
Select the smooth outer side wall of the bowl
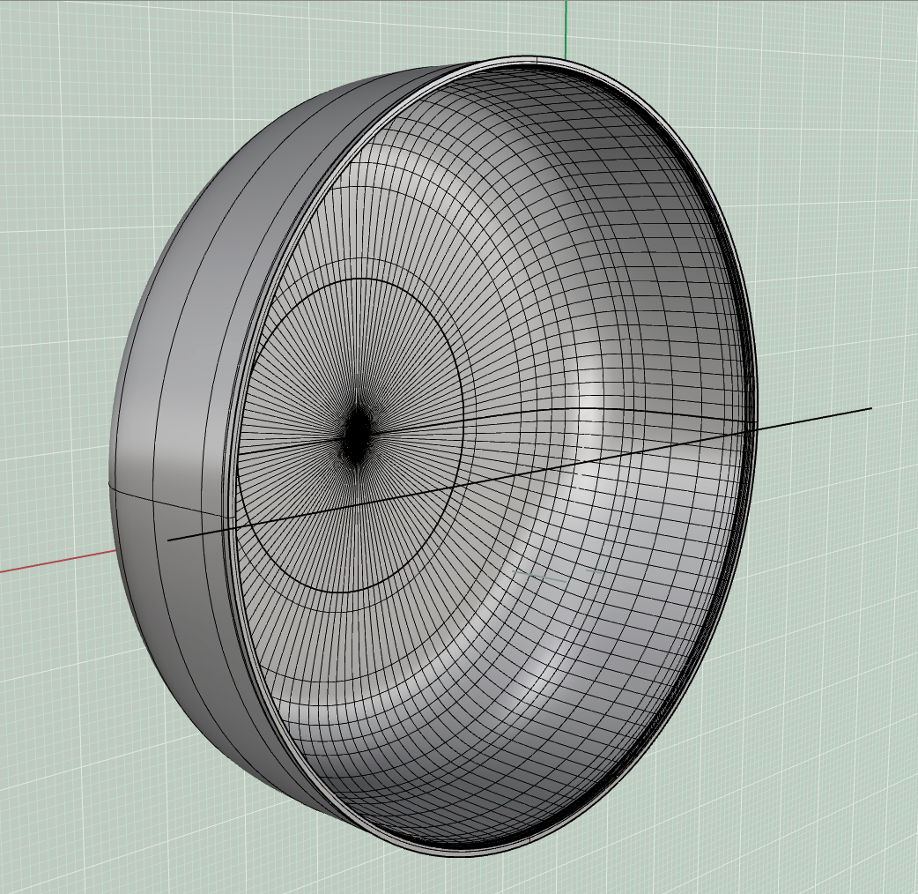[181, 410]
